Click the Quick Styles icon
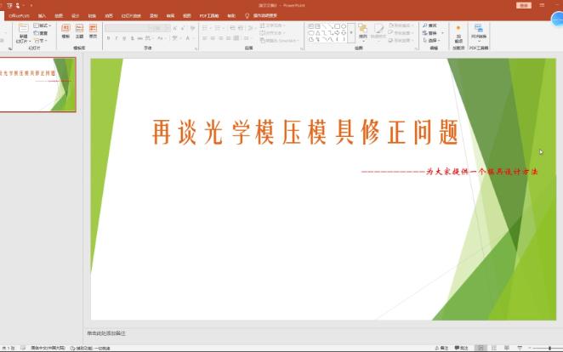Viewport: 563px width, 352px height. coord(378,31)
